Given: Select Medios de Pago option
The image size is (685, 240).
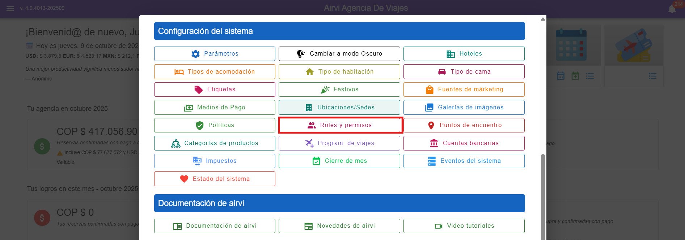Looking at the screenshot, I should coord(215,108).
